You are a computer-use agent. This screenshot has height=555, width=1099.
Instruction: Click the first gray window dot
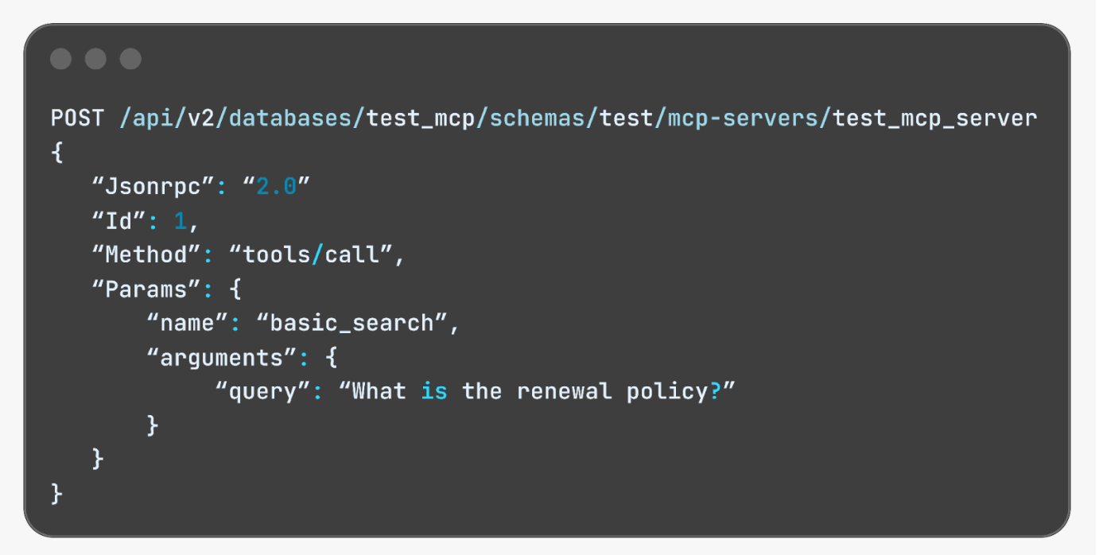tap(60, 59)
